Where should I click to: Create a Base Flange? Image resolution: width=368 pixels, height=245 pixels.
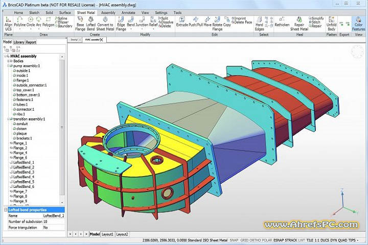pos(80,23)
